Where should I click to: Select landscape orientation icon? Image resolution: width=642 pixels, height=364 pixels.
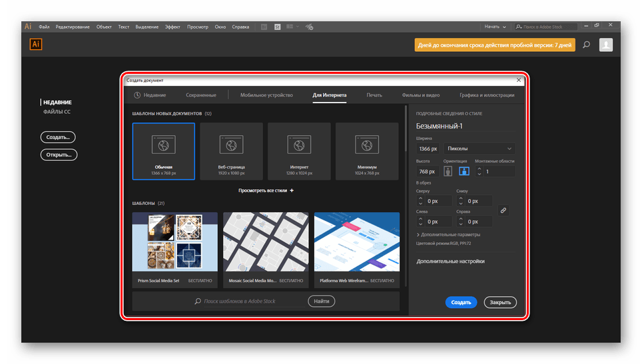464,172
